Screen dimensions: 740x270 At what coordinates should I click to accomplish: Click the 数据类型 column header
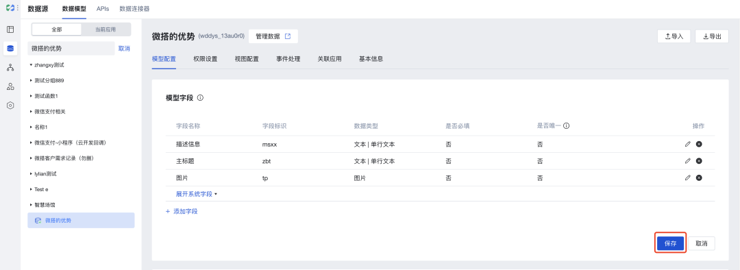pyautogui.click(x=366, y=126)
